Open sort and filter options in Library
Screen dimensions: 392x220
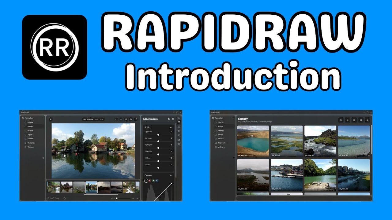click(348, 120)
